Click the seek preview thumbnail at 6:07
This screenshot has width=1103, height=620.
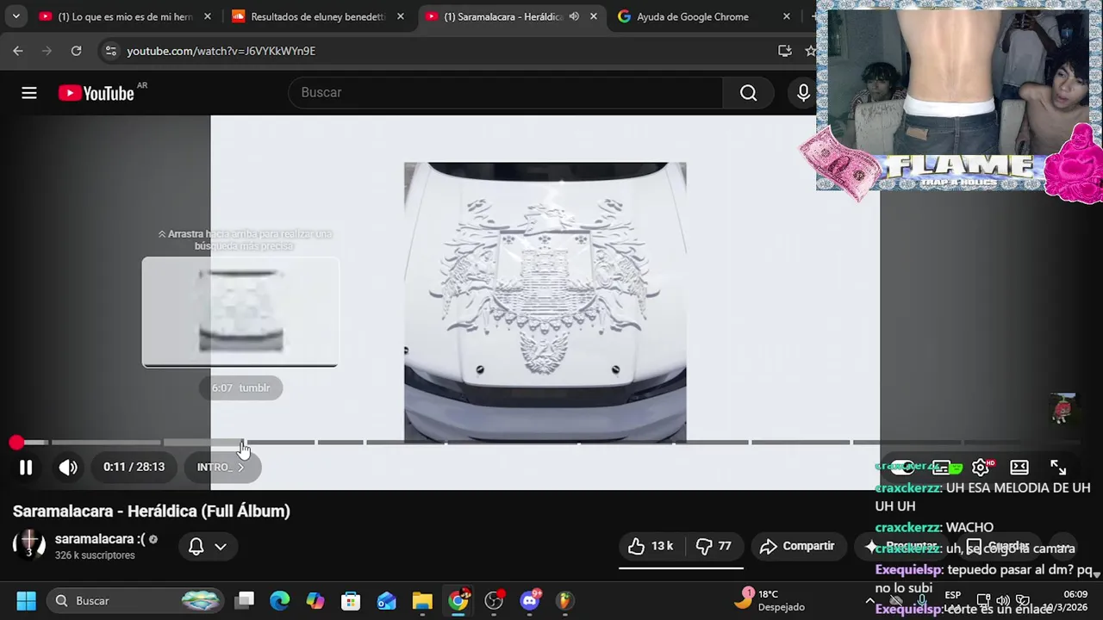tap(240, 312)
